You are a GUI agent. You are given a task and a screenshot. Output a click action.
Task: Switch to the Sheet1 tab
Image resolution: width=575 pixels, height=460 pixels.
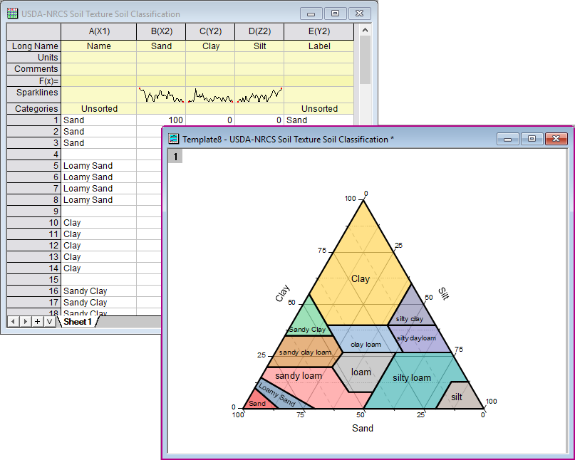78,322
